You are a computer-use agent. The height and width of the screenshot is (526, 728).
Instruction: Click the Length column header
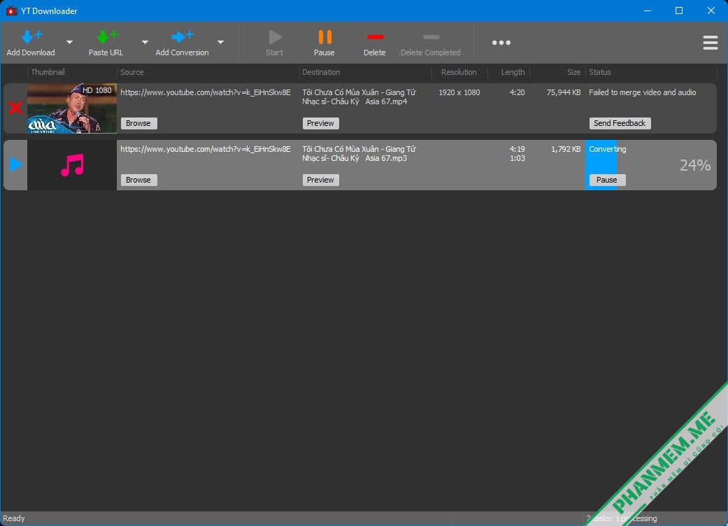pyautogui.click(x=513, y=72)
